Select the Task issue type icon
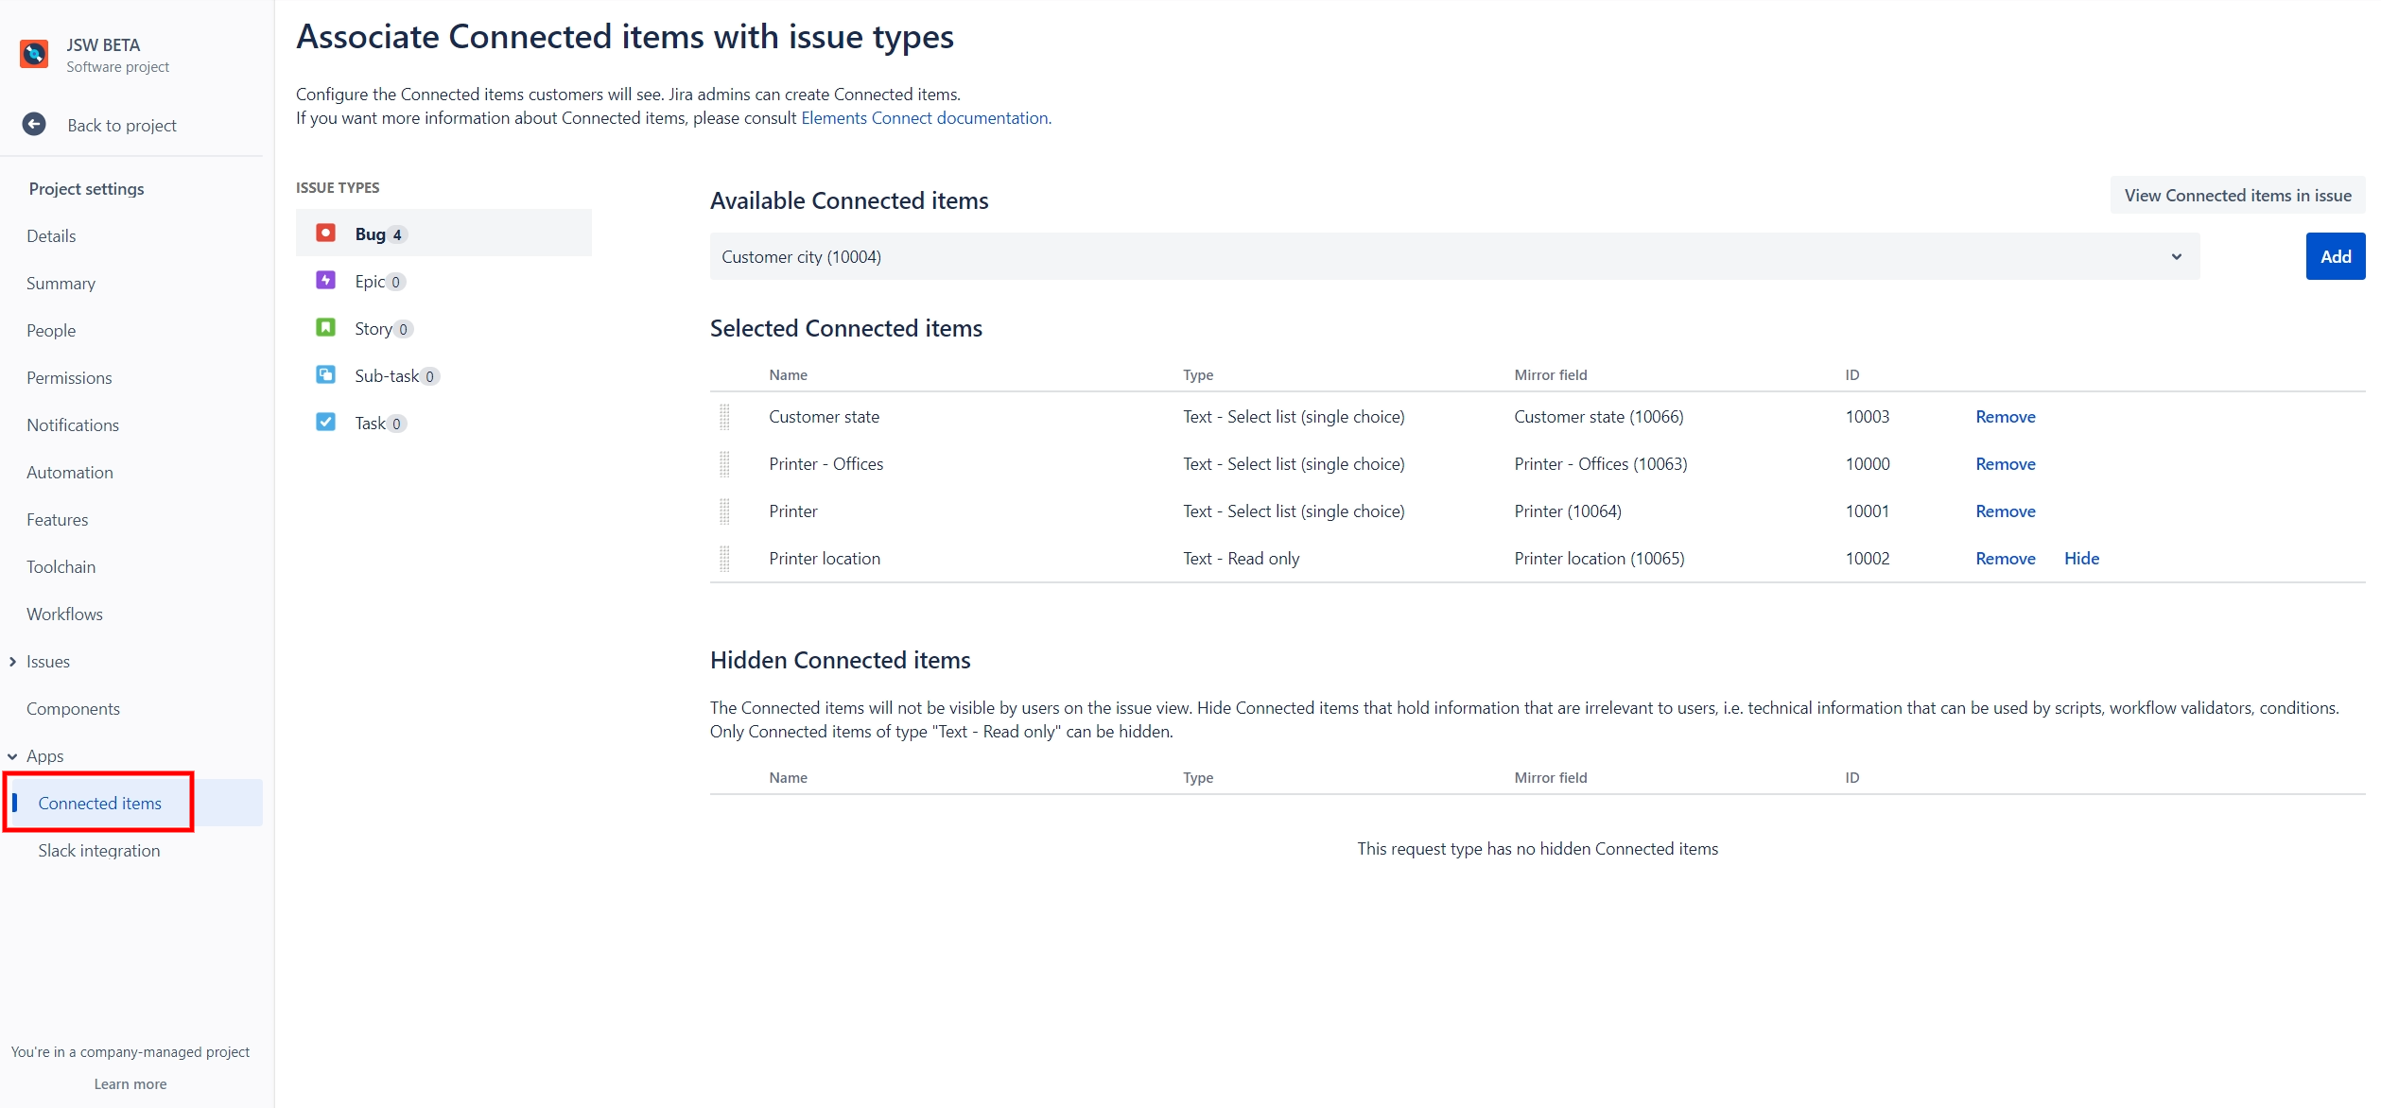 [x=325, y=423]
